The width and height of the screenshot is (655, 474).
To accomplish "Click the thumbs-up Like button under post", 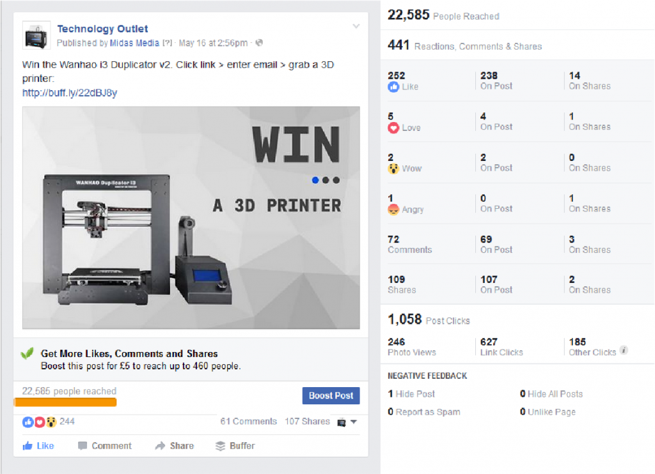I will coord(38,446).
